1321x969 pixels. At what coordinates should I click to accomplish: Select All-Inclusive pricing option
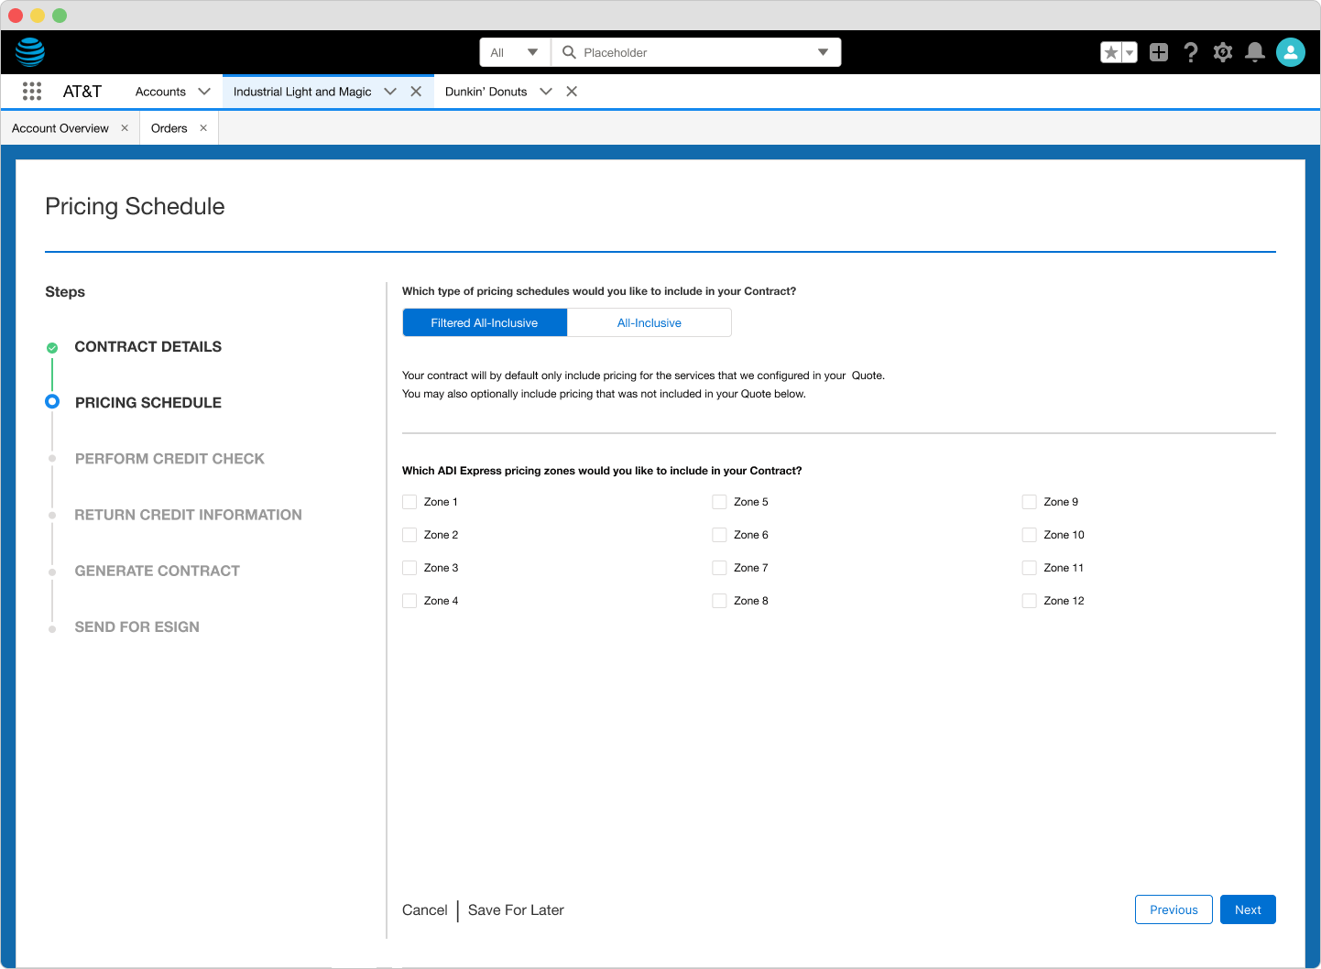pyautogui.click(x=650, y=322)
